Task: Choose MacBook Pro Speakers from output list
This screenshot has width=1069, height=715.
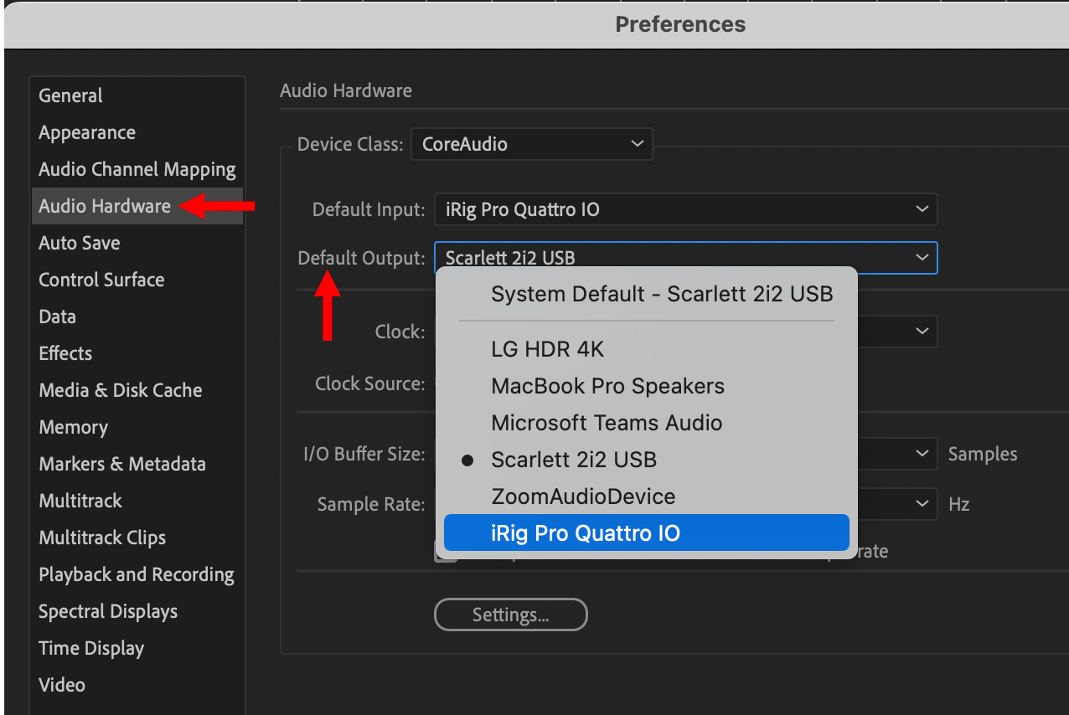Action: click(x=607, y=386)
